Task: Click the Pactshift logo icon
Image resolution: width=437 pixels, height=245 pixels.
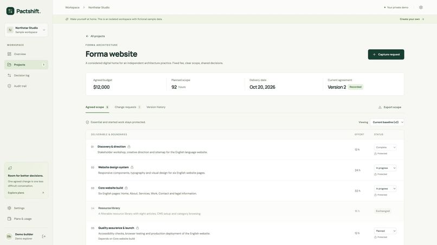Action: [10, 11]
